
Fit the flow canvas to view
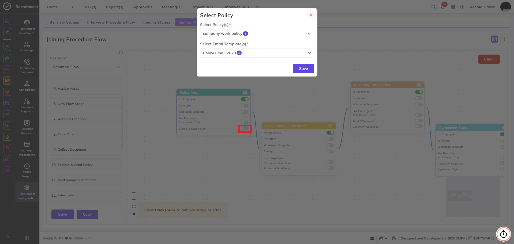tap(134, 207)
